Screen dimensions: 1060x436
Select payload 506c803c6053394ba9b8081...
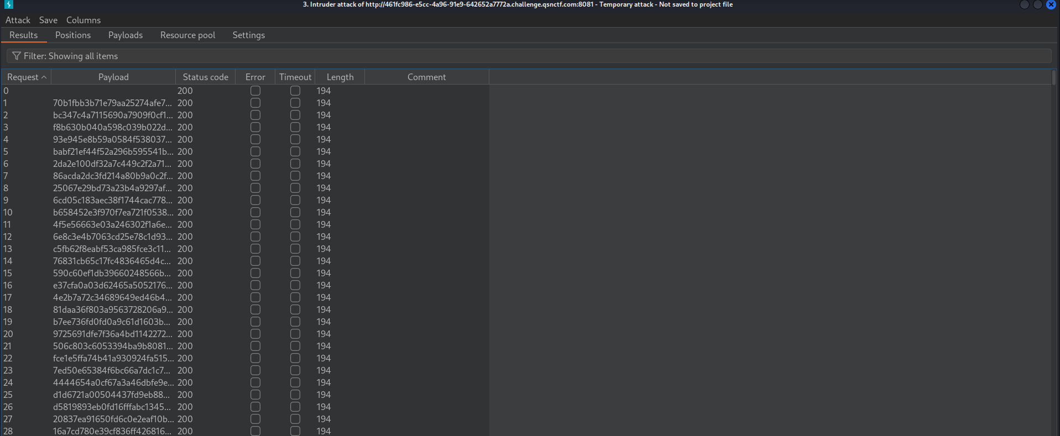pos(113,346)
